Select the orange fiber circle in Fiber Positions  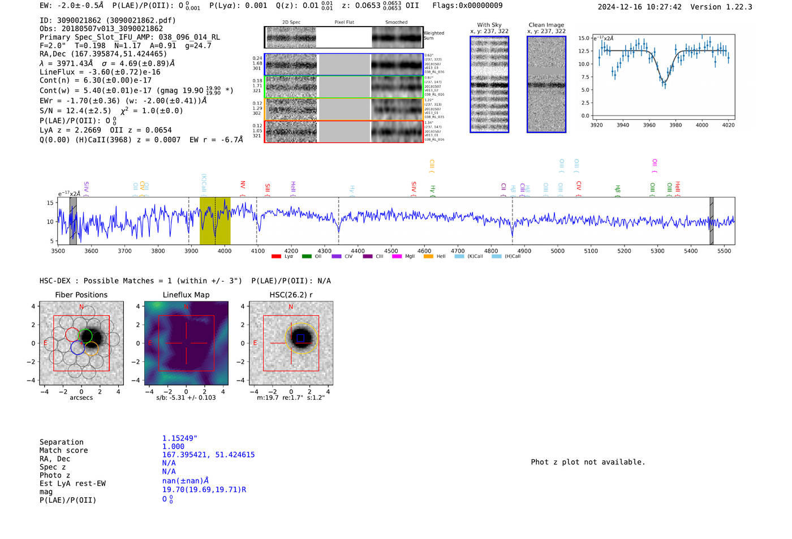coord(92,348)
